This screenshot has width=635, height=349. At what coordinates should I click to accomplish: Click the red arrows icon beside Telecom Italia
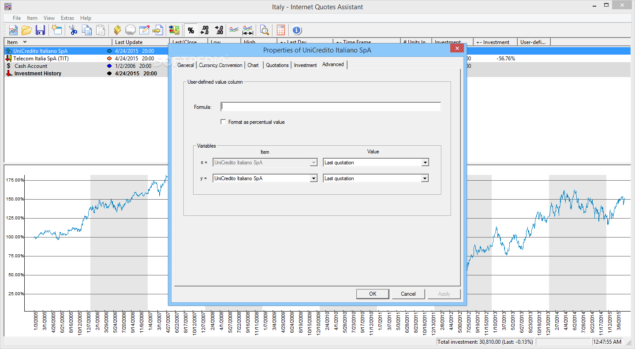(x=8, y=58)
